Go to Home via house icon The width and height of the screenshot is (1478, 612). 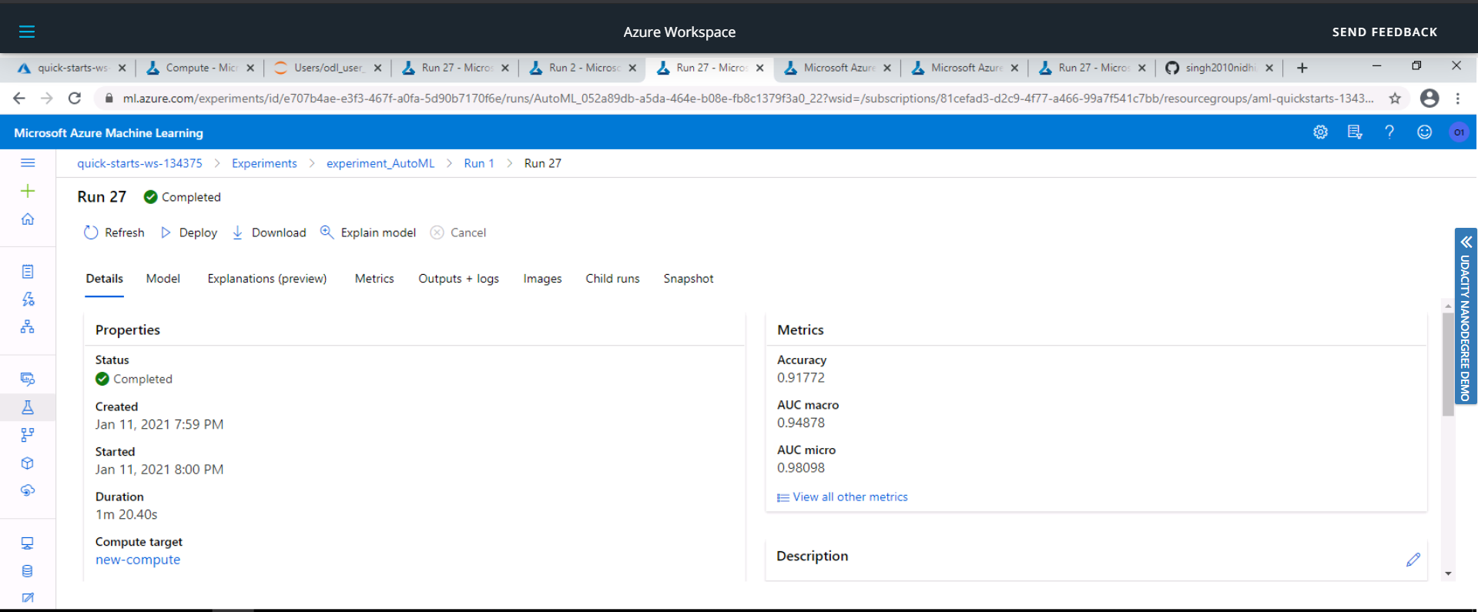point(28,219)
